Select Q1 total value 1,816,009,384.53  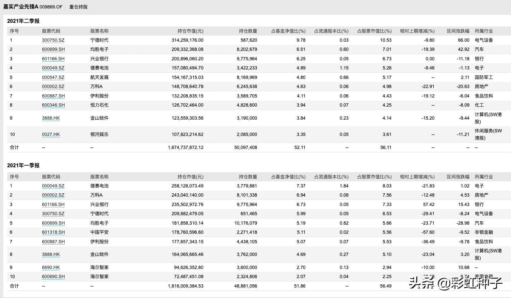pyautogui.click(x=185, y=286)
